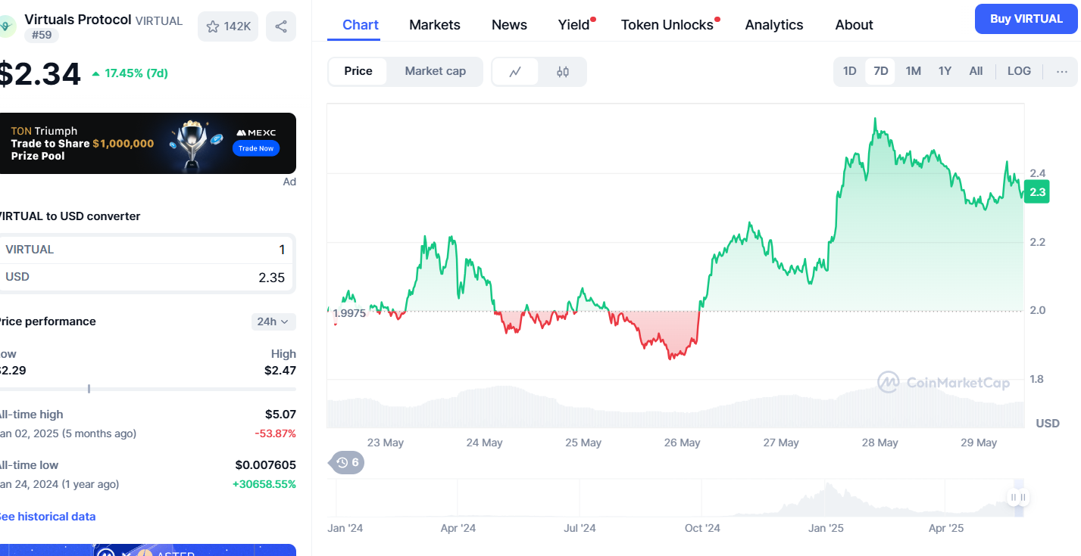Image resolution: width=1081 pixels, height=556 pixels.
Task: Toggle LOG scale on the chart
Action: 1018,71
